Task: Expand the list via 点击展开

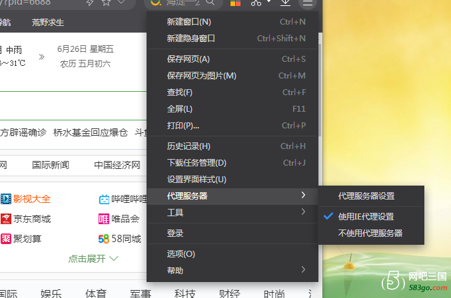Action: (x=93, y=259)
